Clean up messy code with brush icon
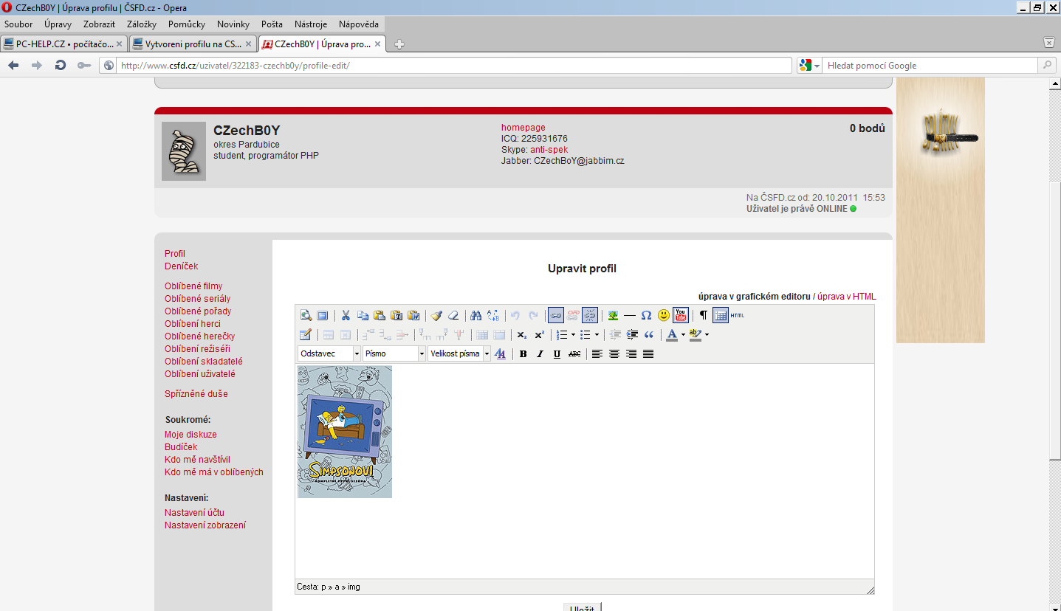Screen dimensions: 1061x611 [437, 315]
